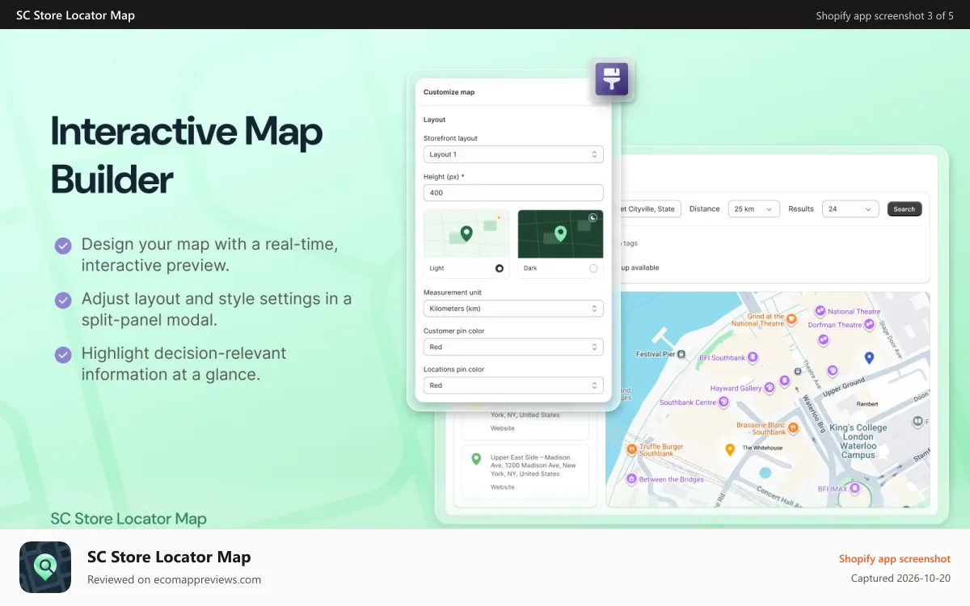Viewport: 970px width, 606px height.
Task: Open the Storefront layout dropdown
Action: pos(513,154)
